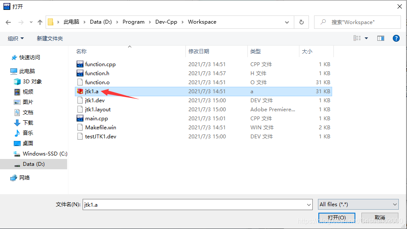
Task: Open the address bar history dropdown
Action: (287, 22)
